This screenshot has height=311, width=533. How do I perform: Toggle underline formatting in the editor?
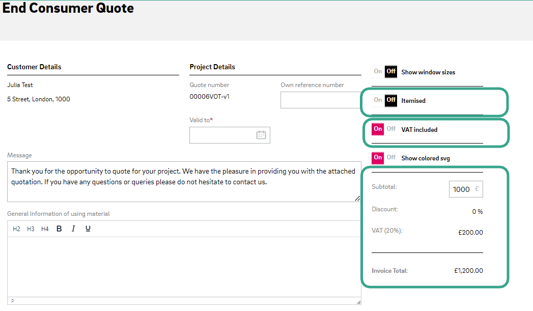[x=88, y=229]
